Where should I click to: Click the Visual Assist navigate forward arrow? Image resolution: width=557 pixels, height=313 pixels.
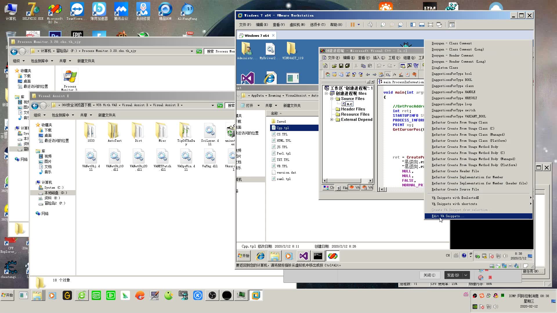(374, 74)
